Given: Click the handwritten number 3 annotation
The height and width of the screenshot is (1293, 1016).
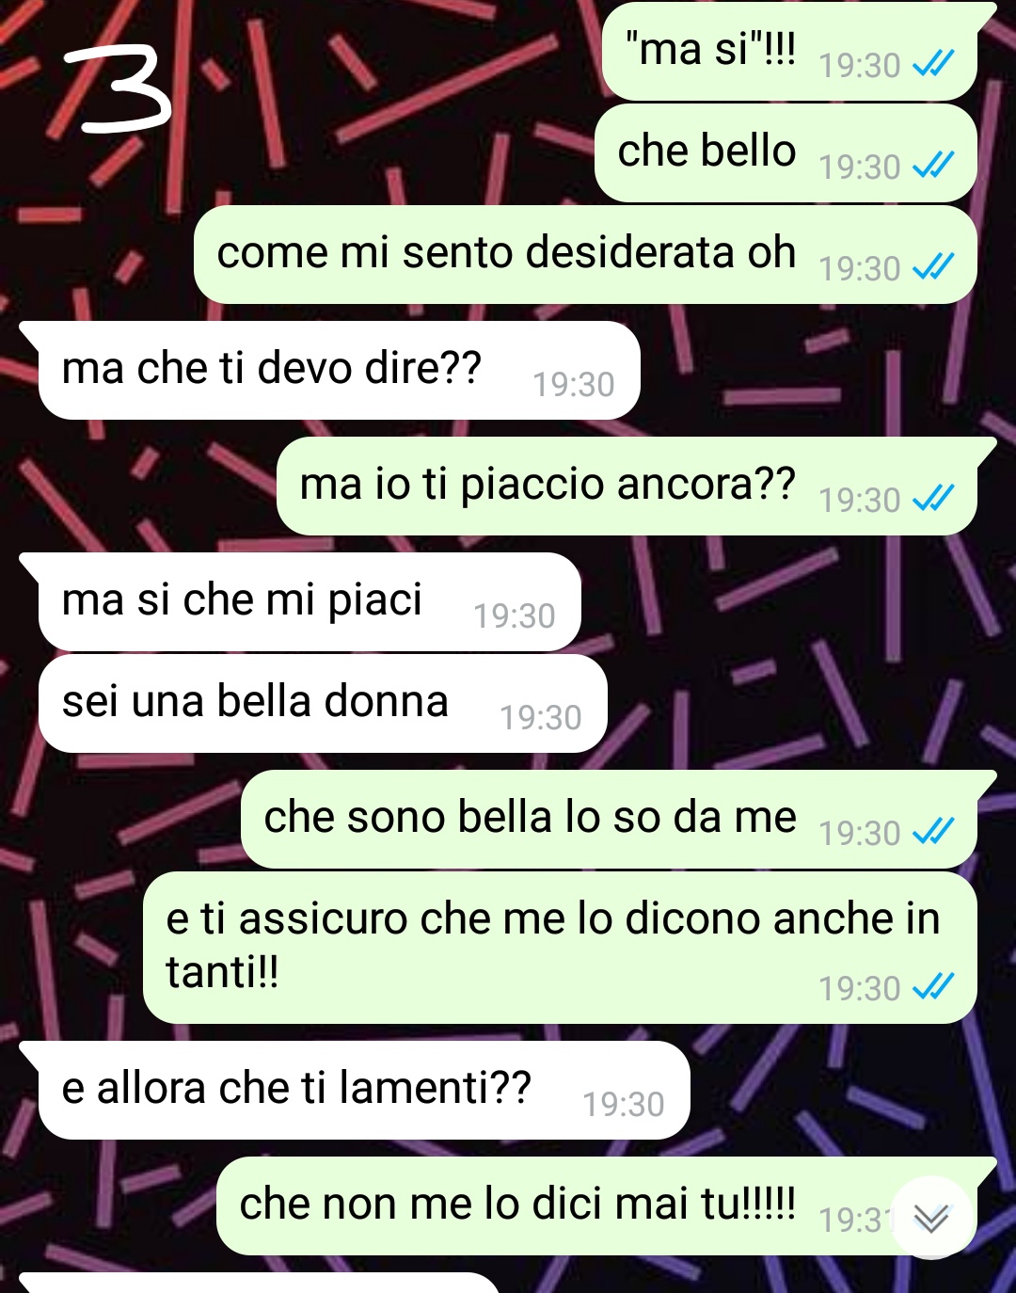Looking at the screenshot, I should [x=119, y=89].
